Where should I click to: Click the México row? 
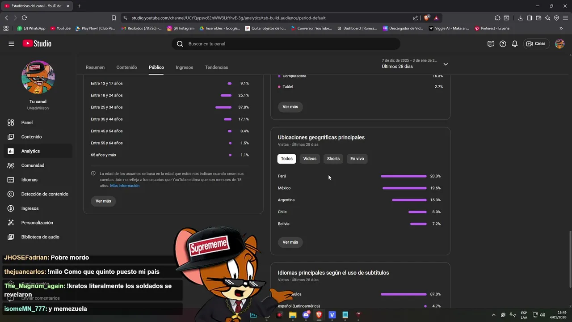coord(360,188)
